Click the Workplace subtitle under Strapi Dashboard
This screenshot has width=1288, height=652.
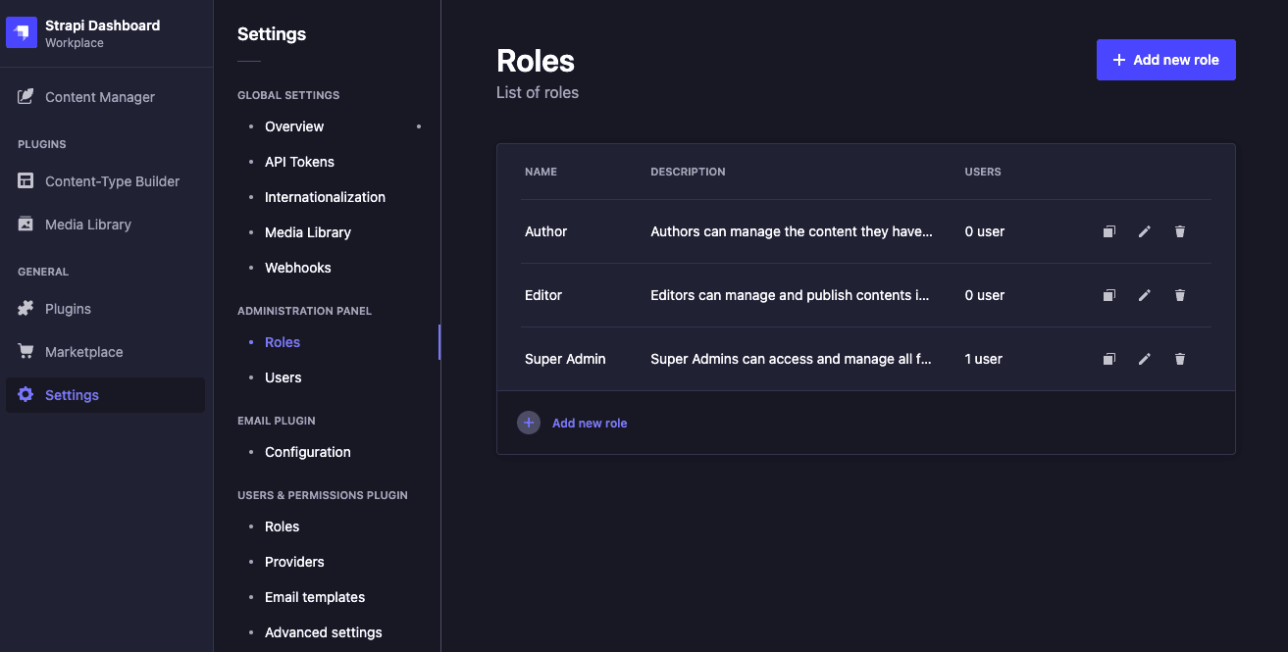tap(75, 43)
